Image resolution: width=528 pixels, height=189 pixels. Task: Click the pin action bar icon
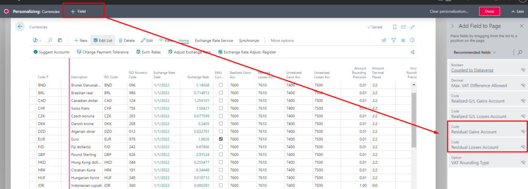412,52
